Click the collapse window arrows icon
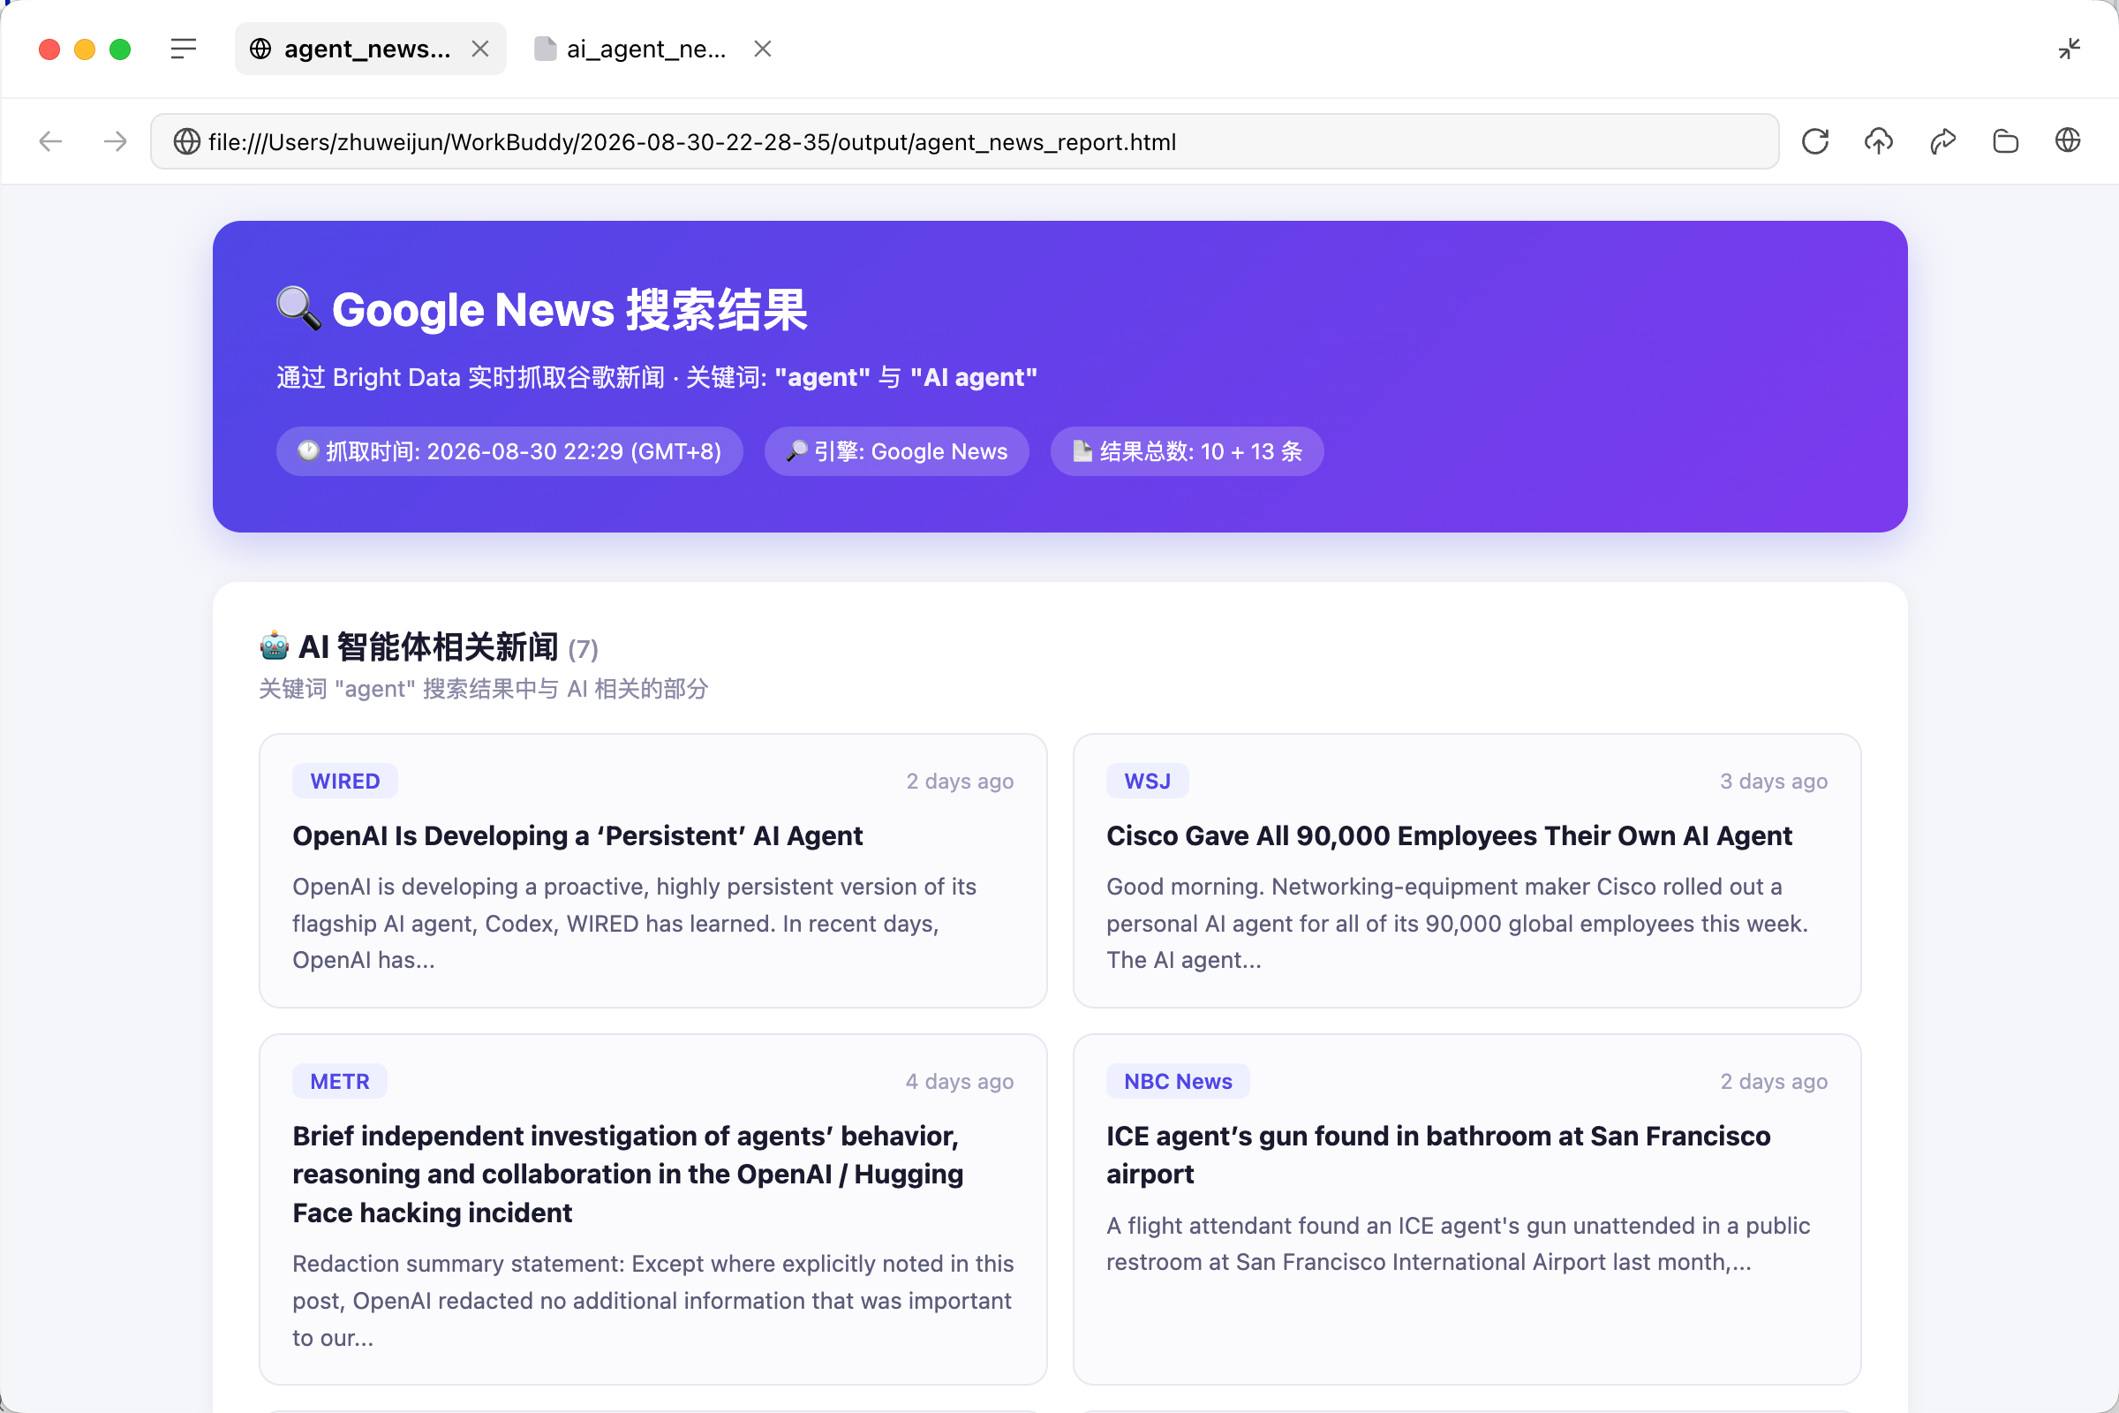 2070,49
